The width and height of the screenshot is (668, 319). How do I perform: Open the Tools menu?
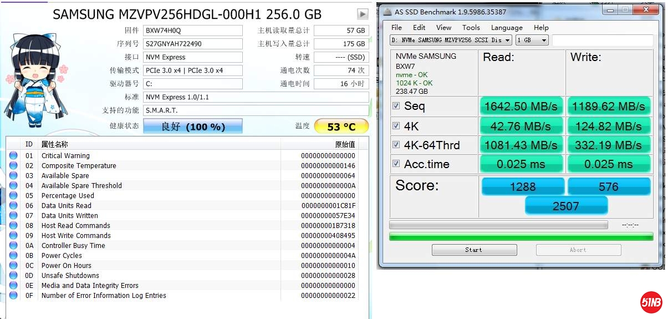pyautogui.click(x=471, y=28)
